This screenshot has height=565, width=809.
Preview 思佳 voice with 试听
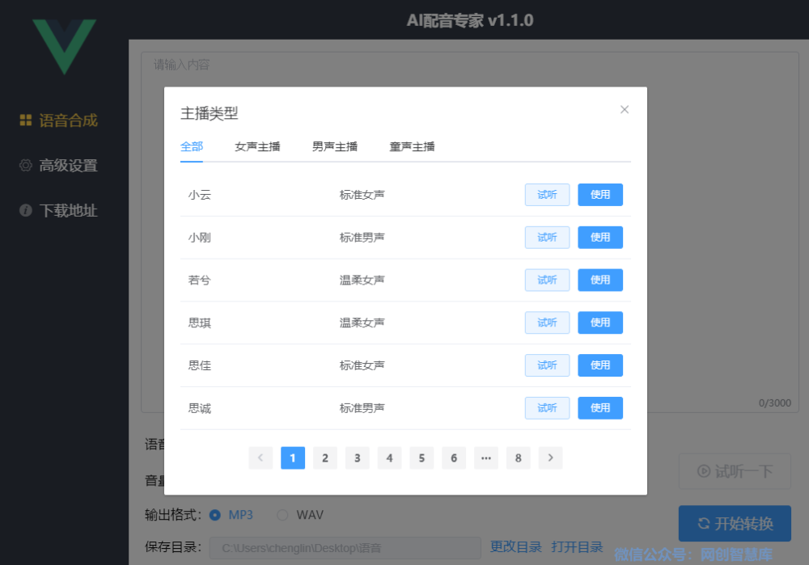547,365
